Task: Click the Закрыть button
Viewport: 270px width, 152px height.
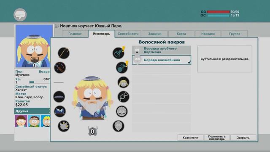Action: tap(243, 138)
